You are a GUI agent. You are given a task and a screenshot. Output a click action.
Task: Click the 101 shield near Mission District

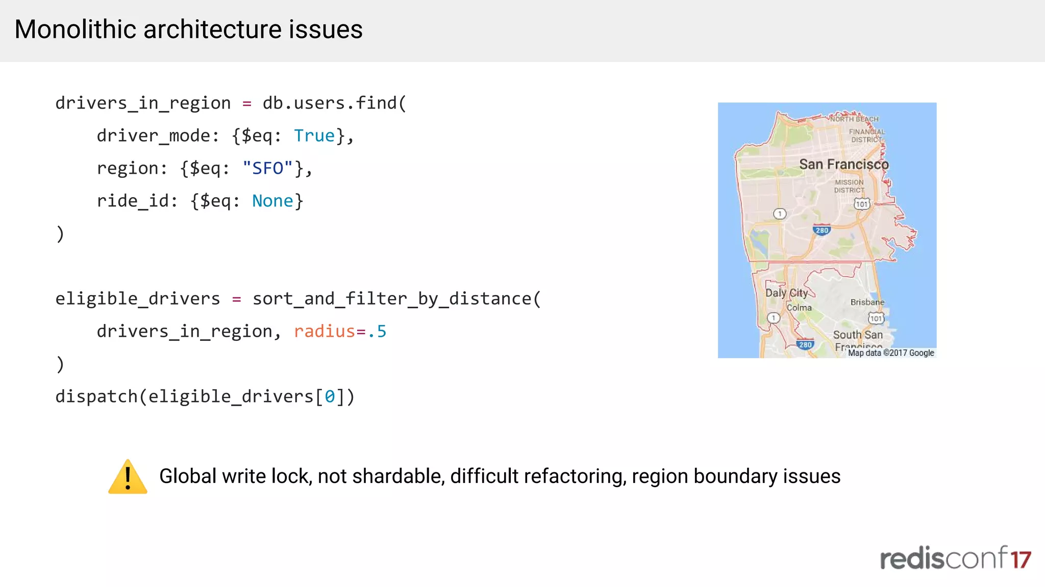pyautogui.click(x=862, y=204)
